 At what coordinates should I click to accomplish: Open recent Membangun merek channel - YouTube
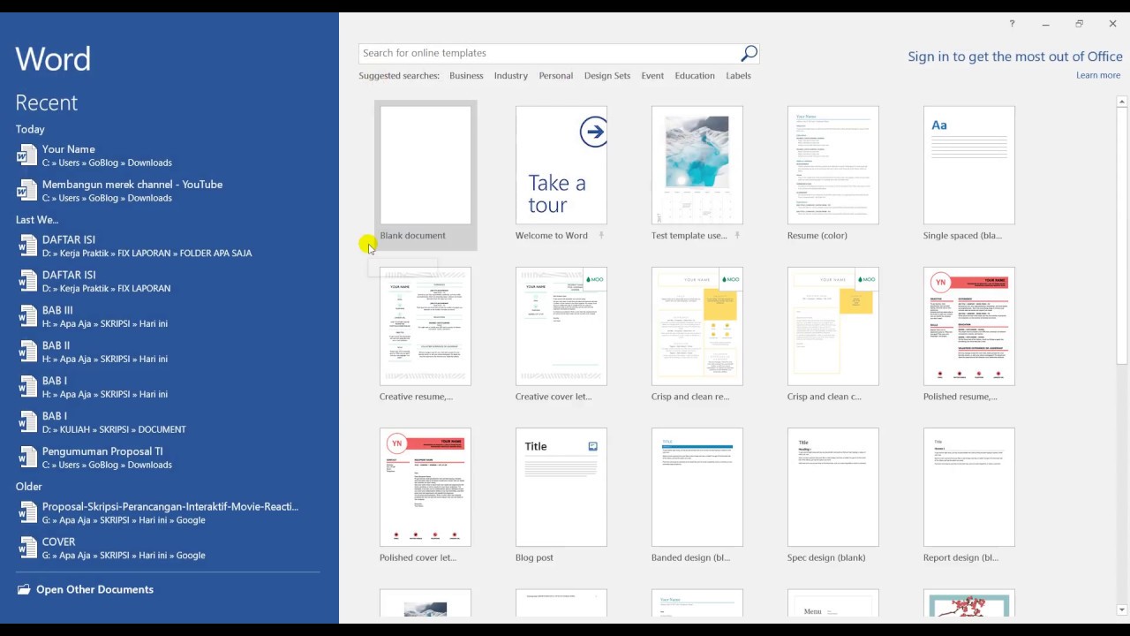click(x=168, y=191)
